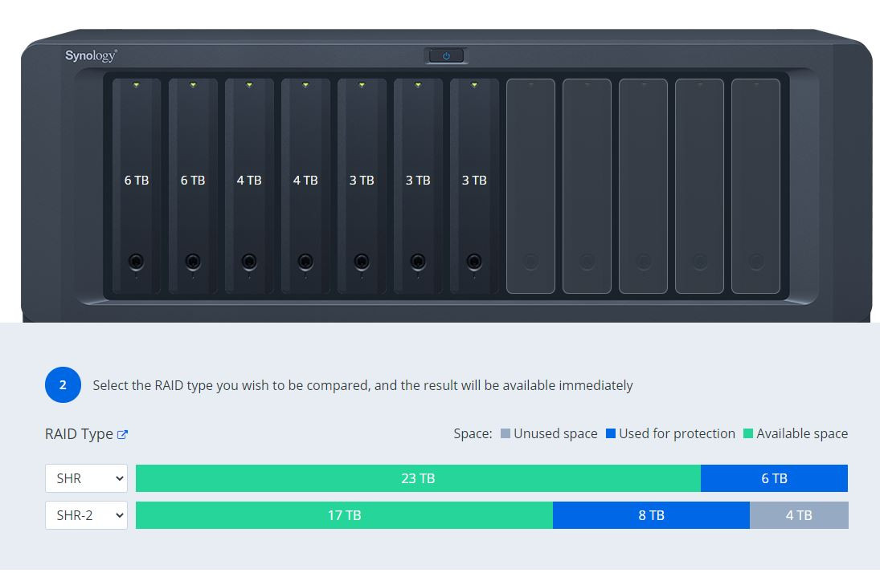The width and height of the screenshot is (880, 573).
Task: Click the 8 TB blue segment in the SHR-2 bar
Action: [651, 515]
